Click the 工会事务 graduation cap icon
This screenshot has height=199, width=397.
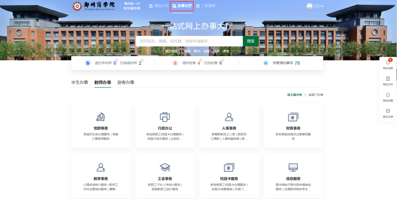[x=165, y=167]
